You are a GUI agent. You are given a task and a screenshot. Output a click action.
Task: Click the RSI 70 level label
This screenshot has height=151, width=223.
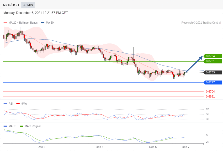pyautogui.click(x=208, y=109)
